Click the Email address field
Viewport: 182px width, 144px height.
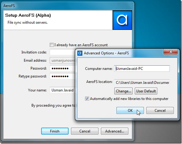click(62, 60)
